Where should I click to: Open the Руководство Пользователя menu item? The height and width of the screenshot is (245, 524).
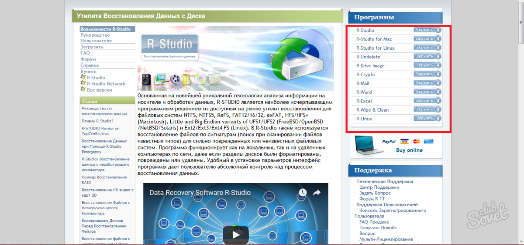96,37
